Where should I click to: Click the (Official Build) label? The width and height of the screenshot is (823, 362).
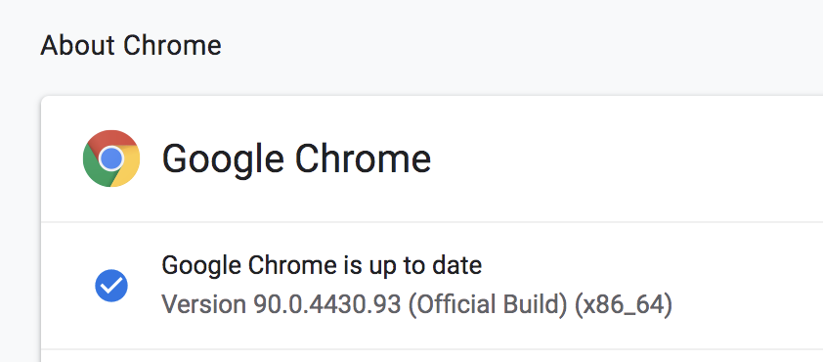coord(488,305)
